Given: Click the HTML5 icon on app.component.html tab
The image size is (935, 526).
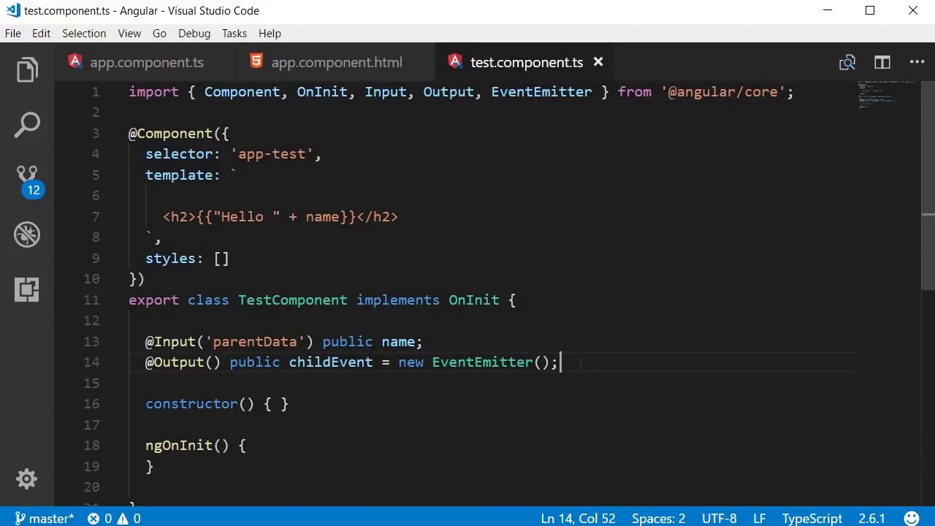Looking at the screenshot, I should click(256, 62).
